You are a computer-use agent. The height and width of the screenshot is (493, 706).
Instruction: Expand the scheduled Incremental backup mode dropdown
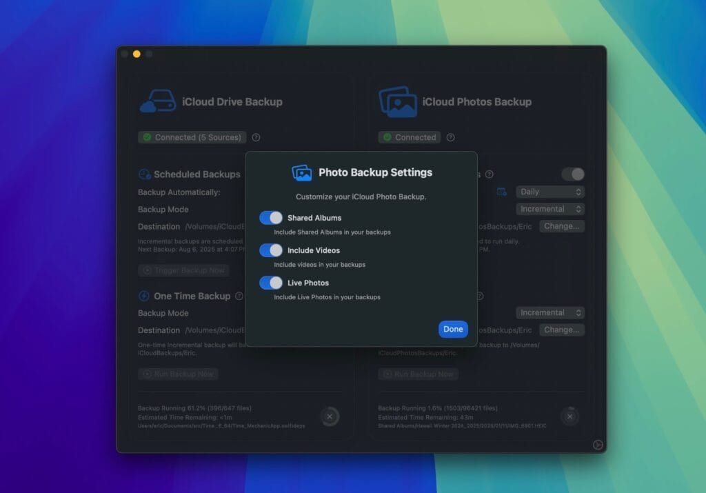click(550, 209)
